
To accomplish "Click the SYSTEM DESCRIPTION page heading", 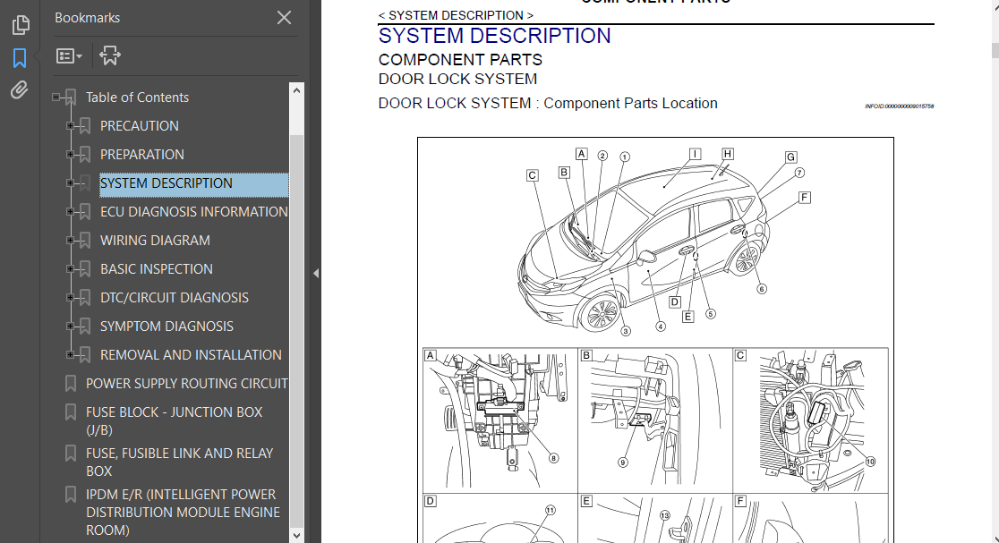I will (494, 37).
